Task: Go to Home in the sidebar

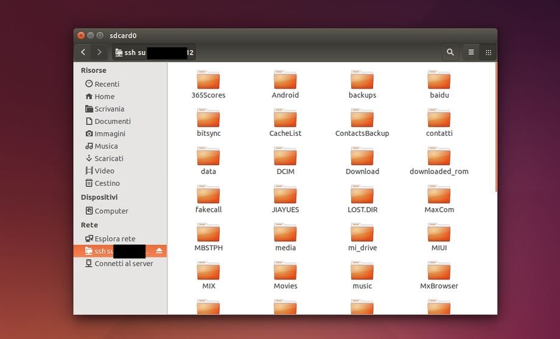Action: point(104,96)
